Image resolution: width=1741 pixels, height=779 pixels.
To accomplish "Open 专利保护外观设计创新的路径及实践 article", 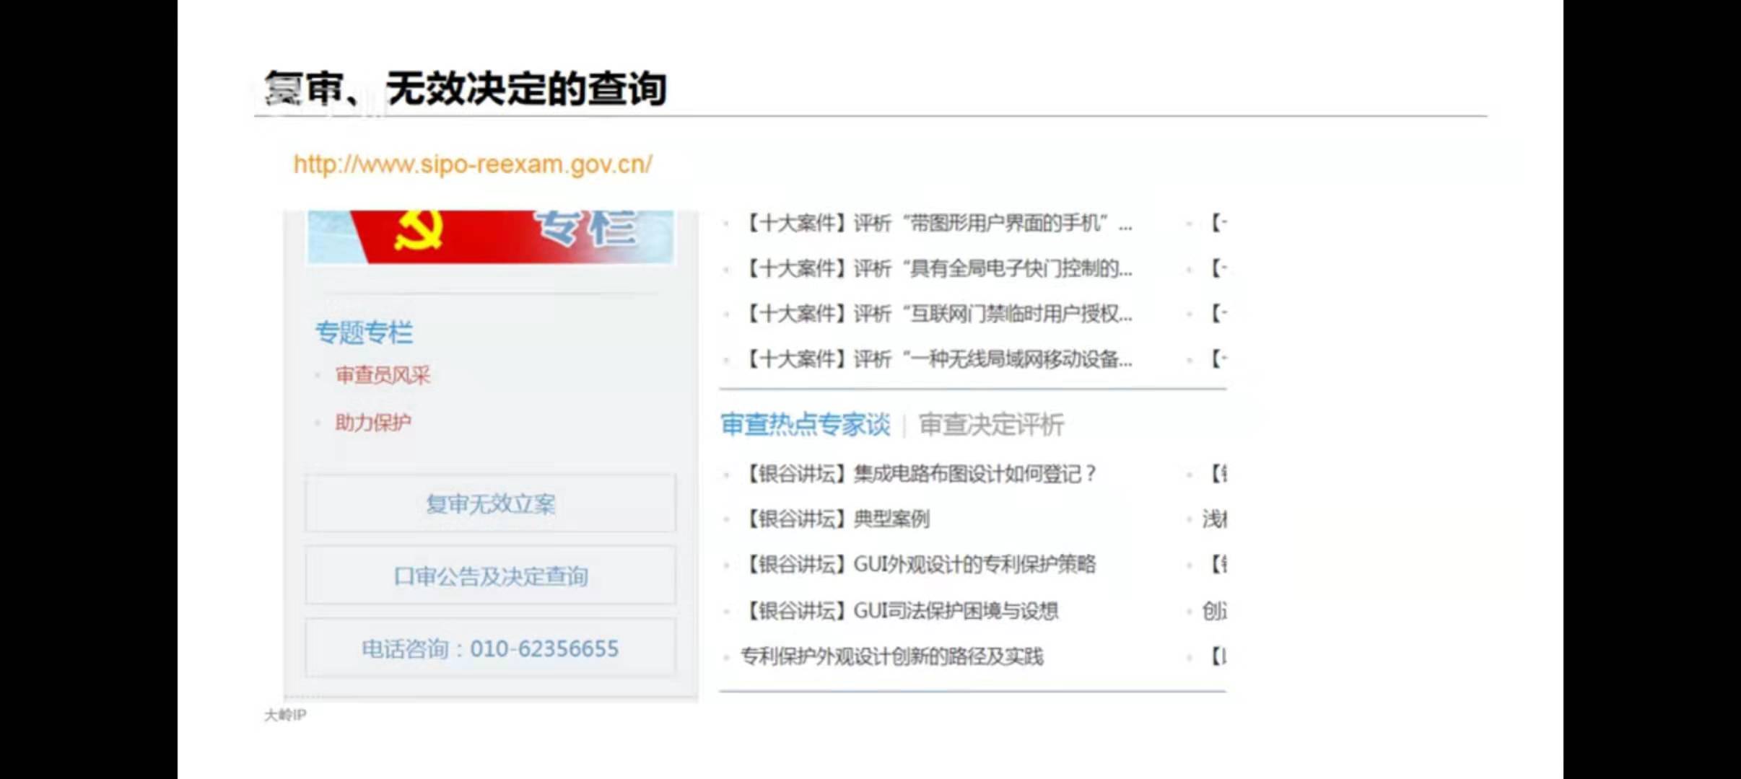I will tap(892, 656).
